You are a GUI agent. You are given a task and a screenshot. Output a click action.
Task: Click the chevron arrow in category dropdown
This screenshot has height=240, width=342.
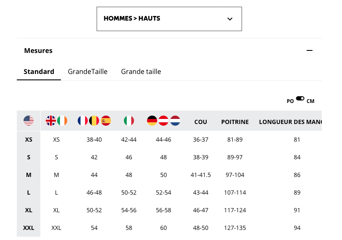click(230, 19)
